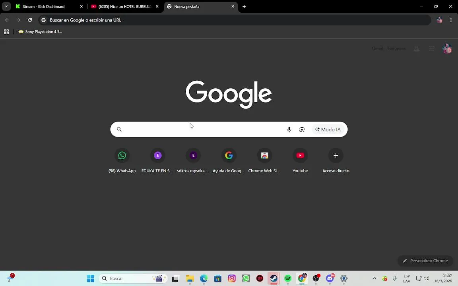Open Chrome three-dot menu

tap(451, 20)
